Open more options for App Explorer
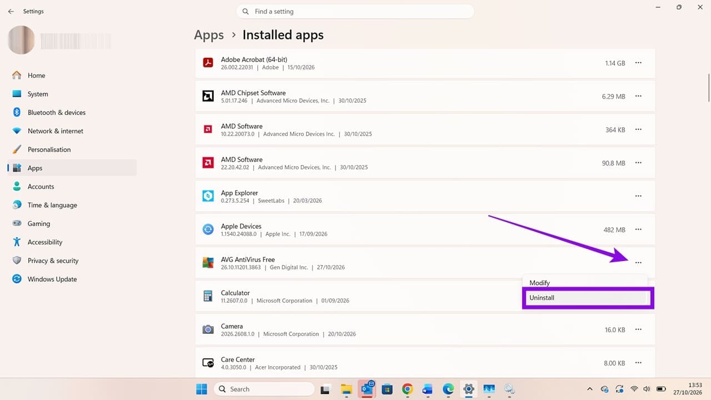This screenshot has height=400, width=711. coord(638,196)
